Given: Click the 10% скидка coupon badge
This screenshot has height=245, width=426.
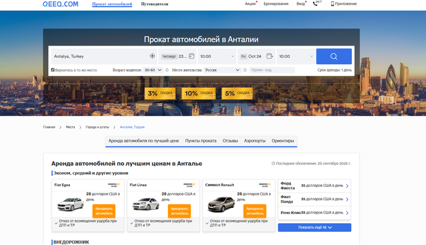Looking at the screenshot, I should tap(198, 93).
